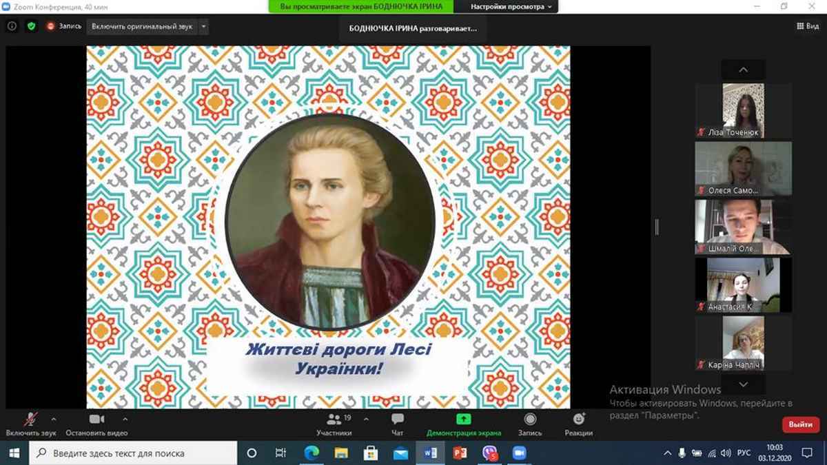
Task: Toggle Включить оригинальный звук
Action: 143,26
